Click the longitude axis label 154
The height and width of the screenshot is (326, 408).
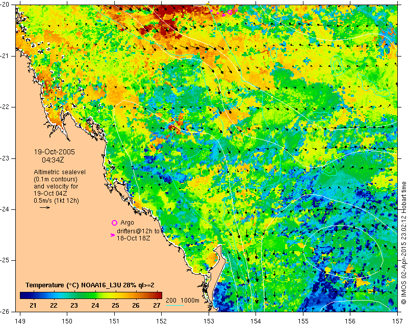(x=256, y=321)
